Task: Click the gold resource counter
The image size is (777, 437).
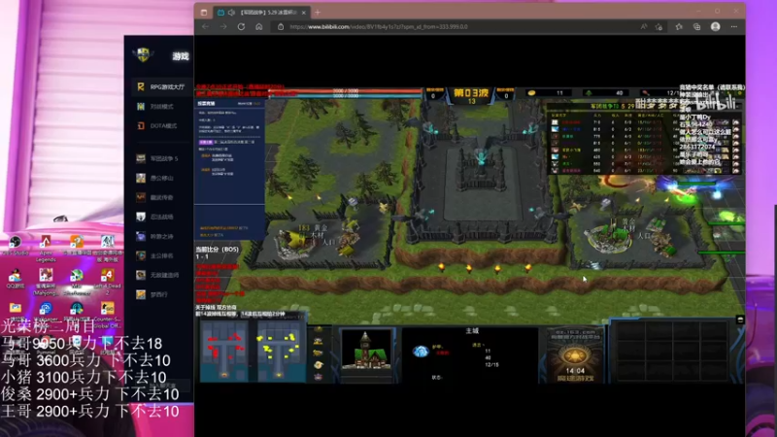Action: coord(547,92)
